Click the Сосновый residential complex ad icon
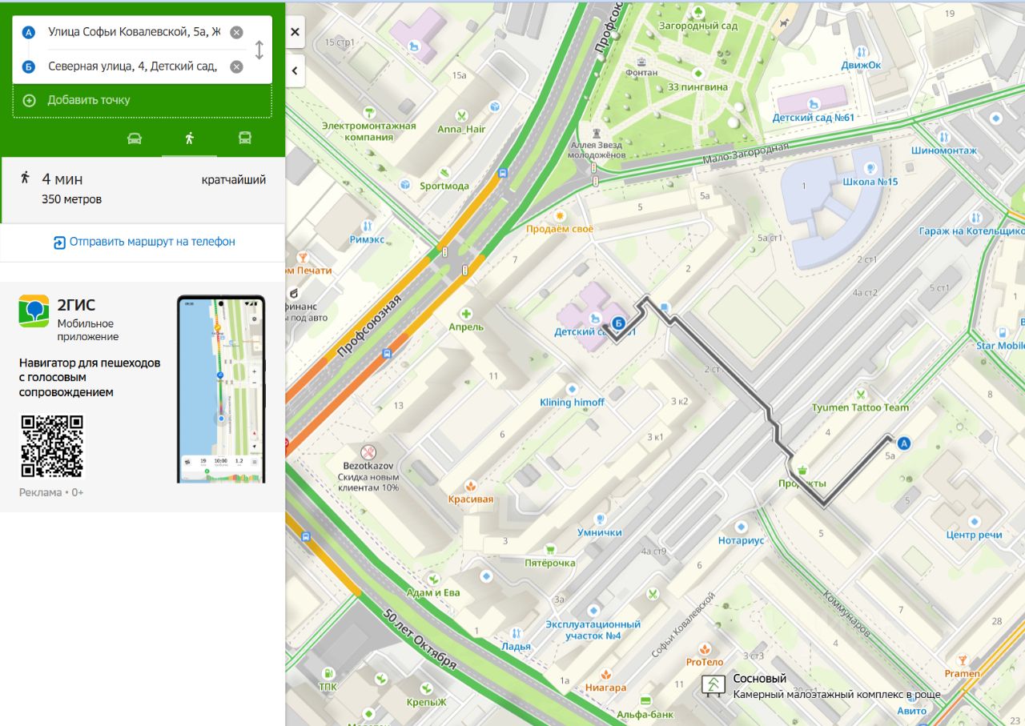The image size is (1025, 726). (x=712, y=685)
